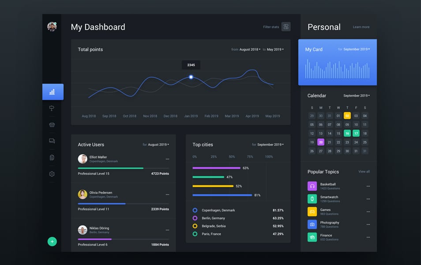Select date 20 on the calendar
Viewport: 421px width, 265px height.
pyautogui.click(x=320, y=142)
